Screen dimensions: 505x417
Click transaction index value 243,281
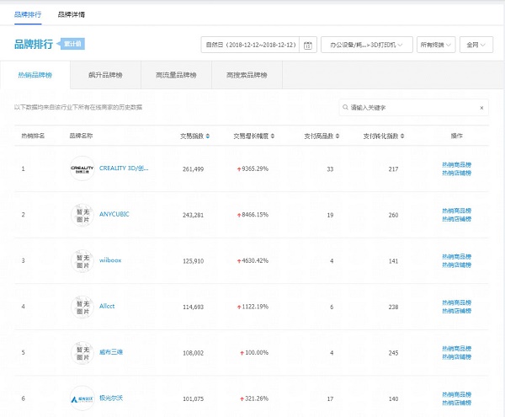click(x=194, y=216)
